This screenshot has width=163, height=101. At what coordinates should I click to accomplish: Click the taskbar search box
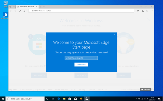(x=25, y=99)
